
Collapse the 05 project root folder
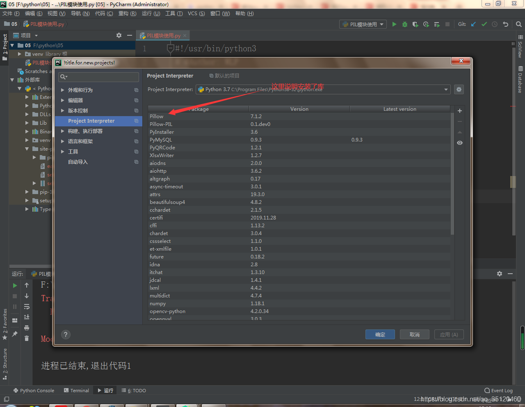click(x=12, y=46)
